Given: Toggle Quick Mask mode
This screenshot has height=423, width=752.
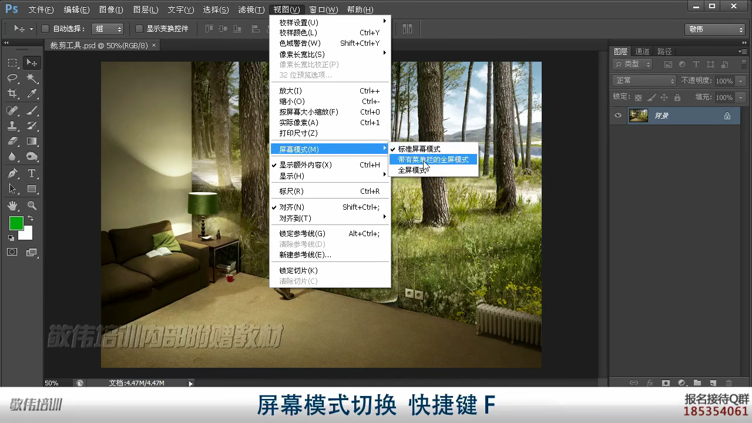Looking at the screenshot, I should coord(12,253).
